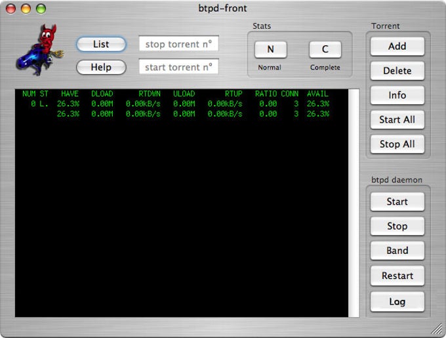The image size is (446, 338).
Task: Open the daemon Log
Action: [397, 302]
